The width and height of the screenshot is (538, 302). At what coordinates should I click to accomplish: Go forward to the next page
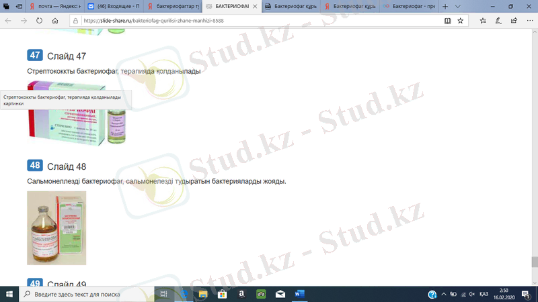pyautogui.click(x=24, y=21)
